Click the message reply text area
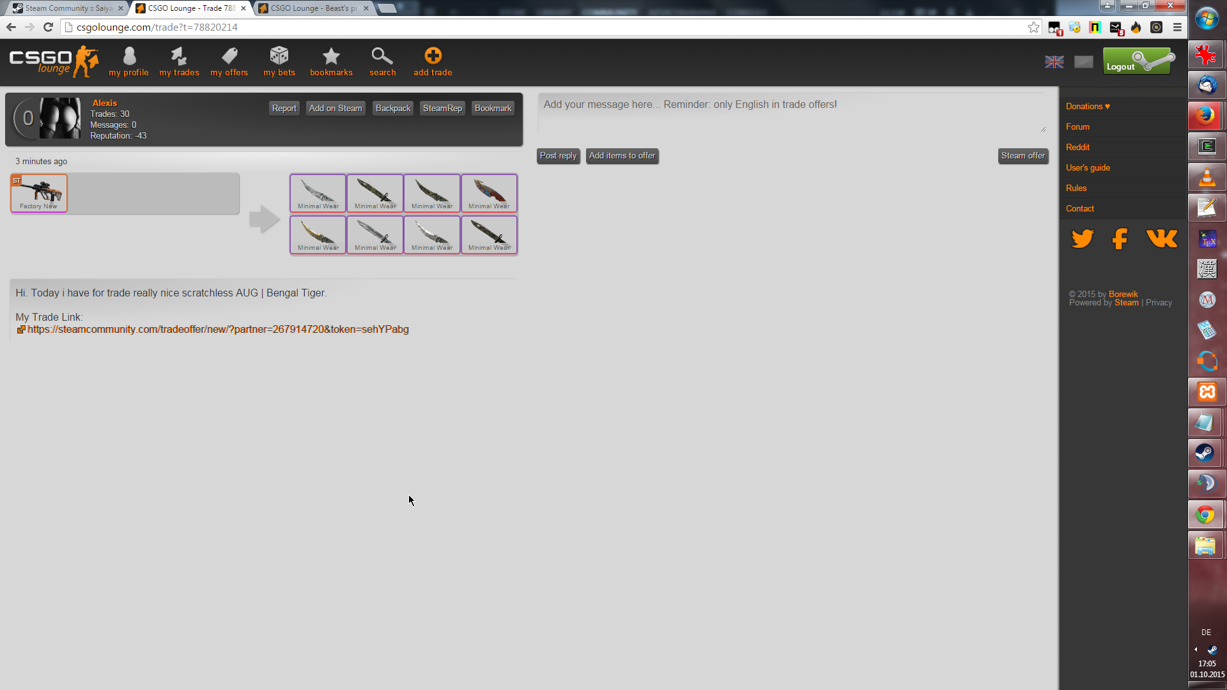 pyautogui.click(x=791, y=112)
